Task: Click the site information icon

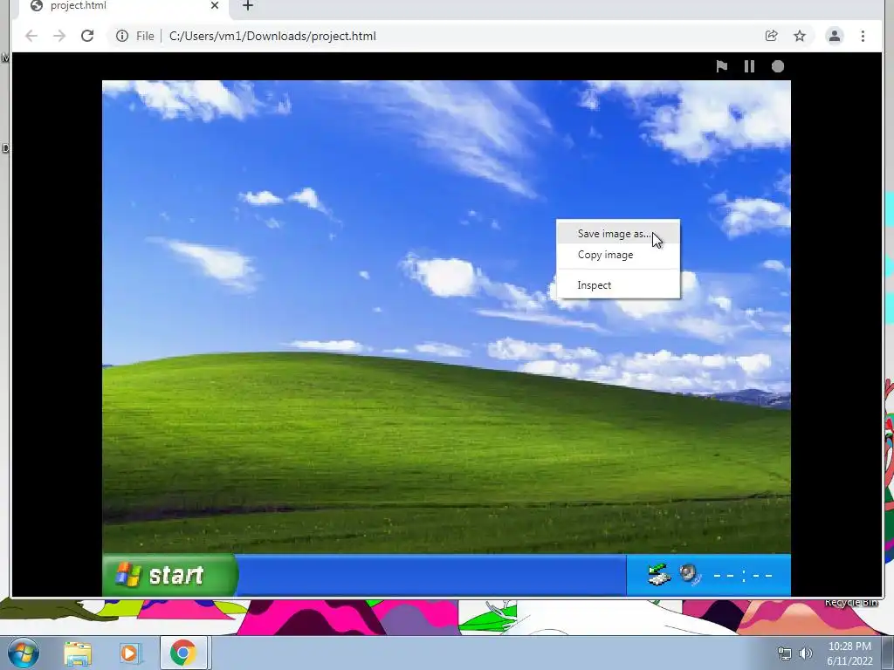Action: (122, 36)
